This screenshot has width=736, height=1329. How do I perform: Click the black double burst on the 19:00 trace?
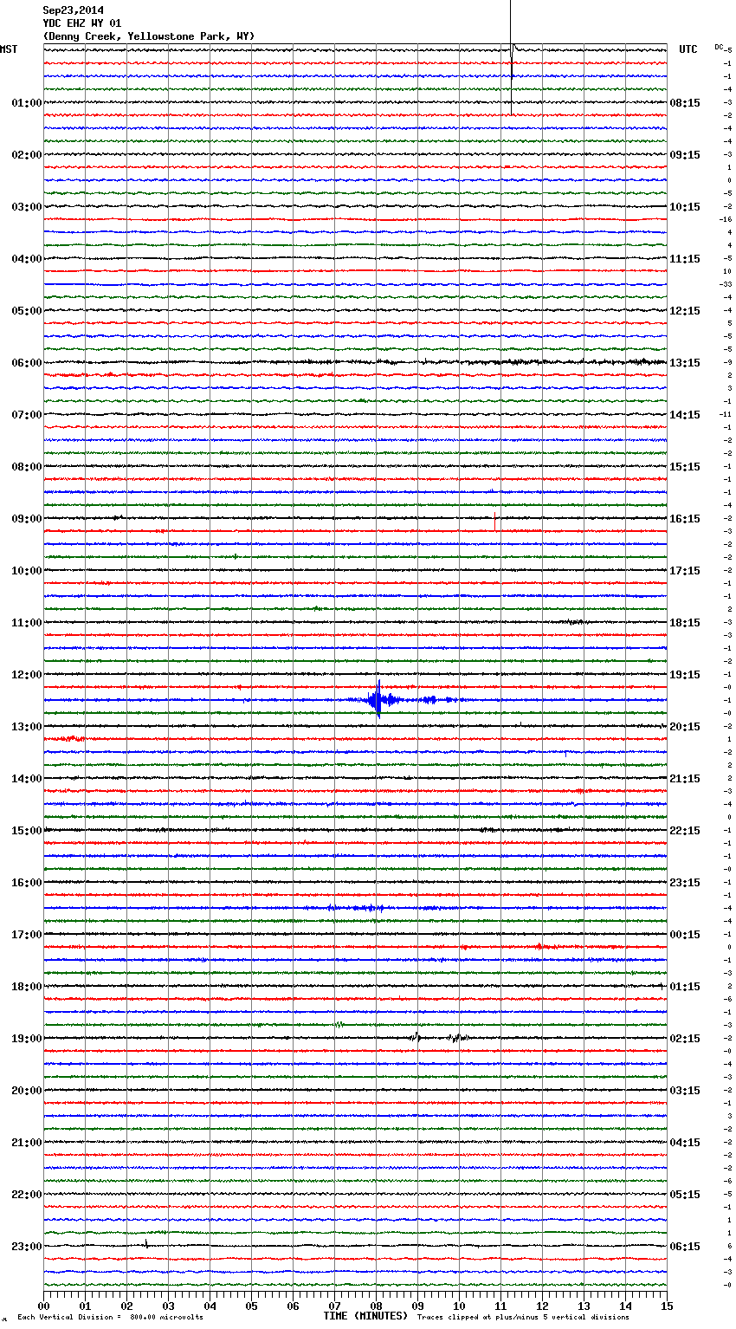tap(440, 1036)
